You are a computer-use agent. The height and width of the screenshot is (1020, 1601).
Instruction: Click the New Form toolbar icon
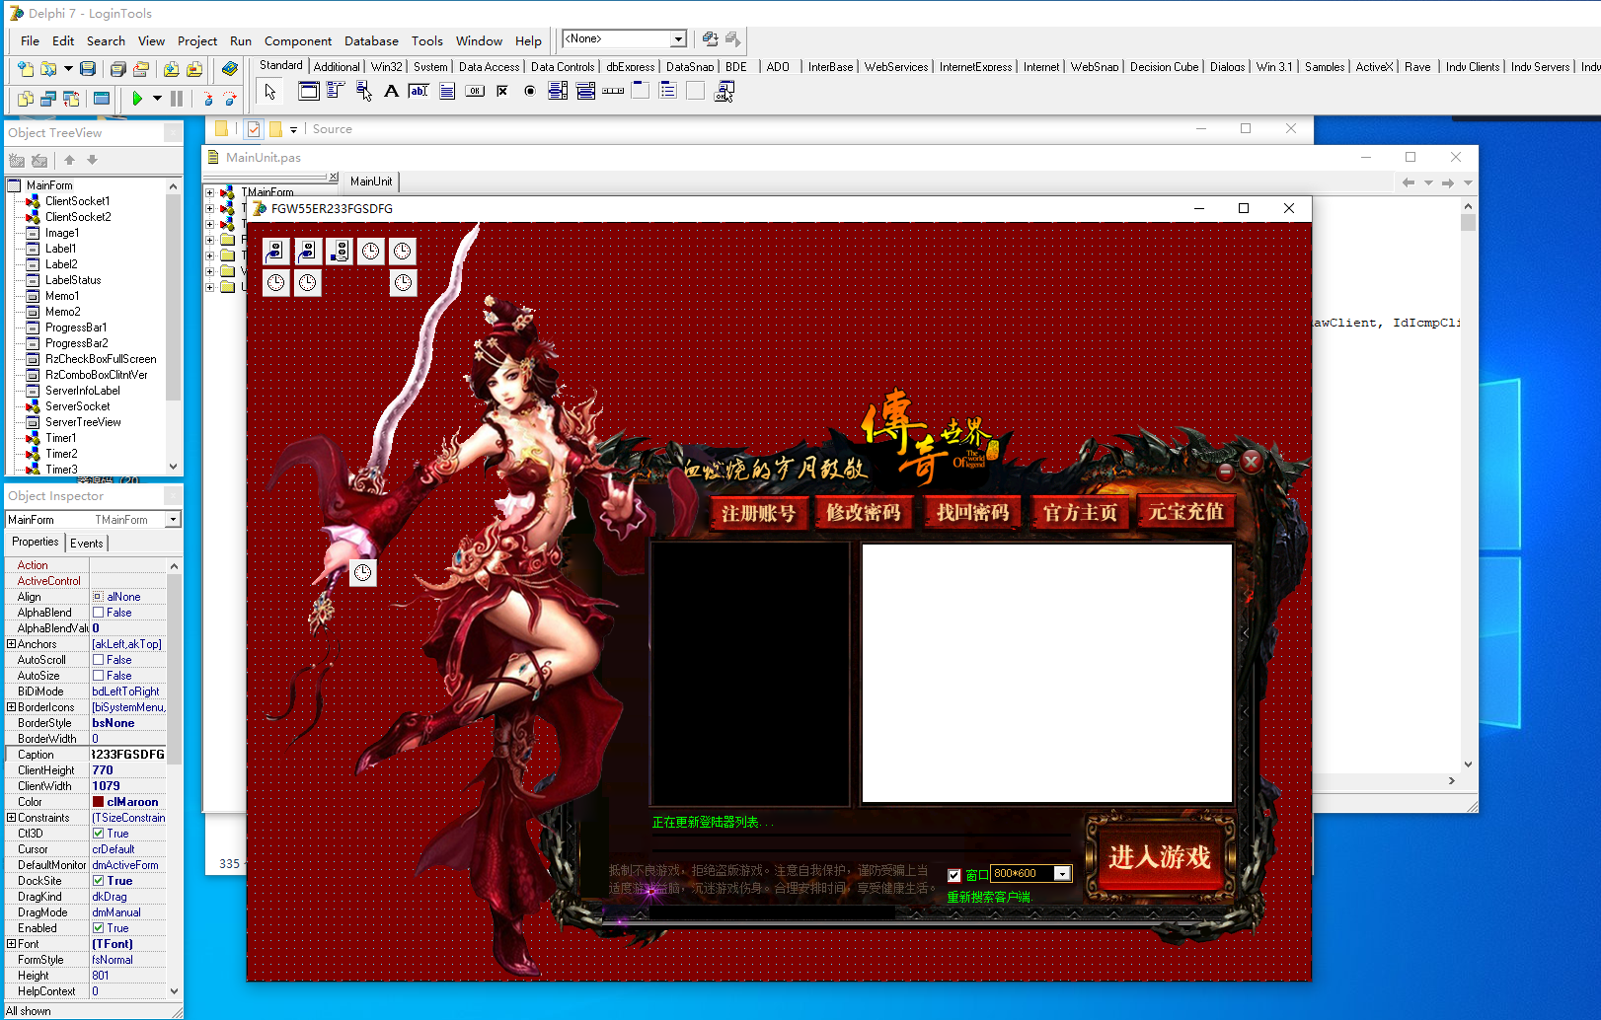click(102, 99)
